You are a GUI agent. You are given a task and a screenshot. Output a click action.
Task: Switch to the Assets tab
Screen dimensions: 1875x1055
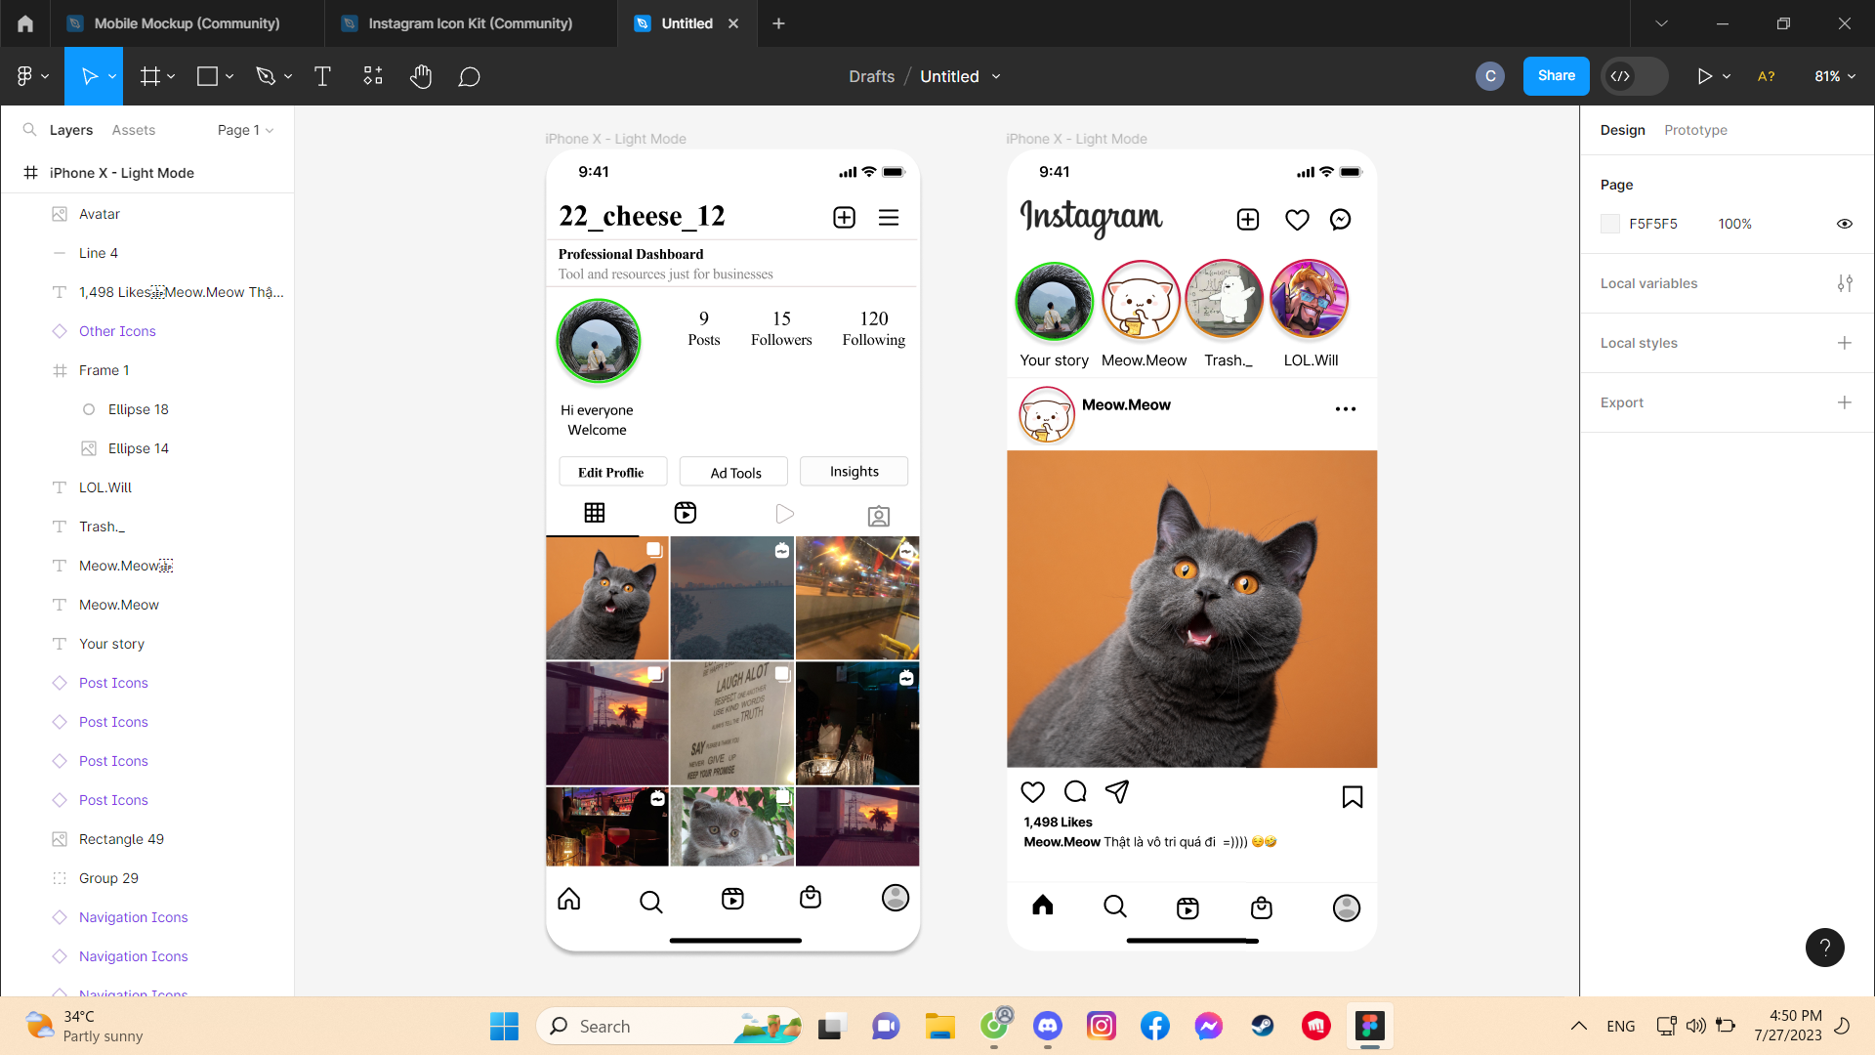point(134,130)
